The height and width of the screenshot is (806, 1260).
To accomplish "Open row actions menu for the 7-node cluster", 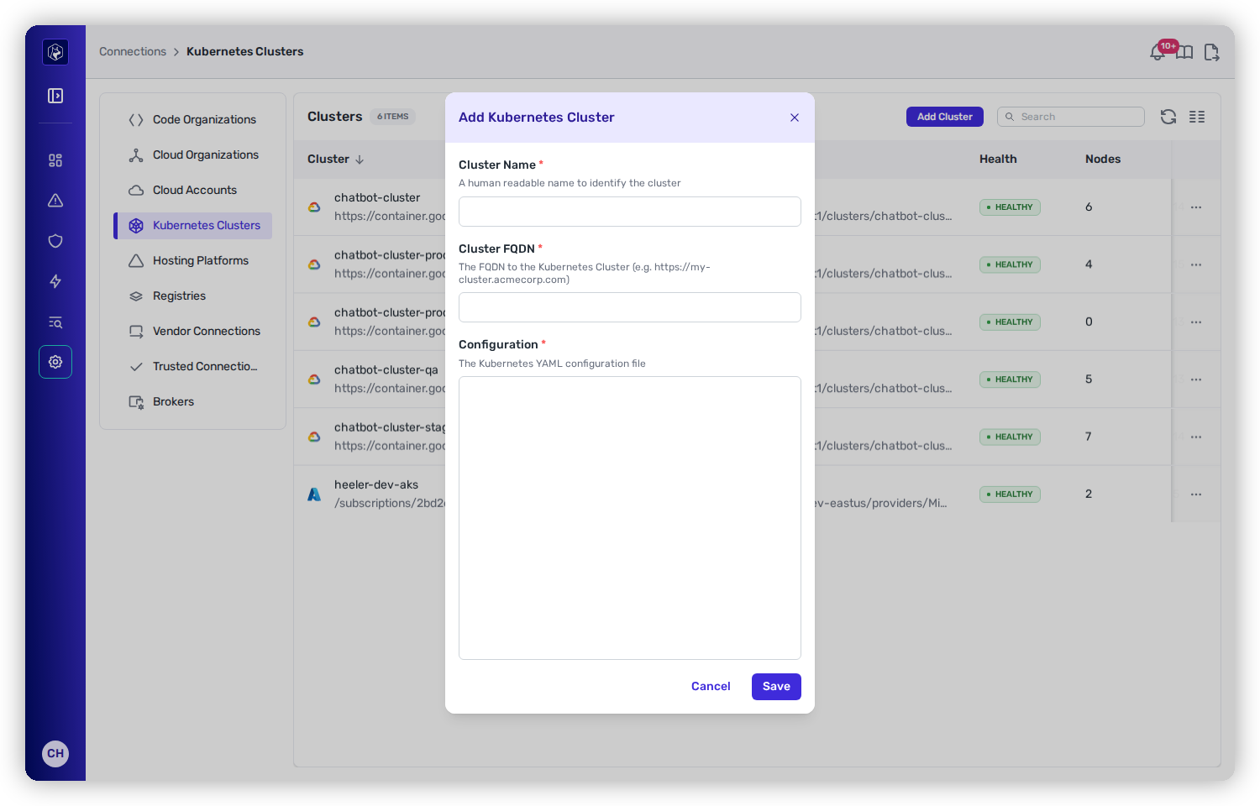I will tap(1196, 437).
